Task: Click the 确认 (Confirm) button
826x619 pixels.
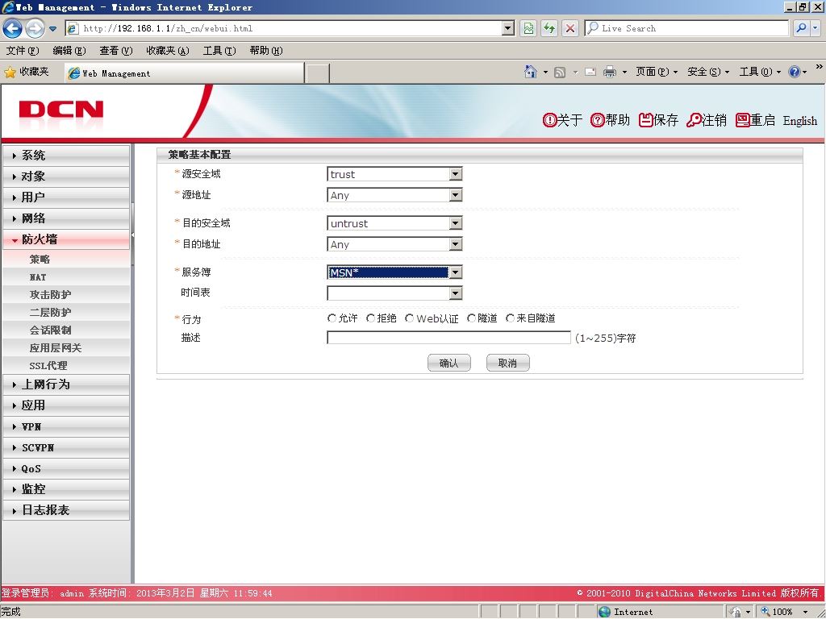Action: [x=448, y=364]
